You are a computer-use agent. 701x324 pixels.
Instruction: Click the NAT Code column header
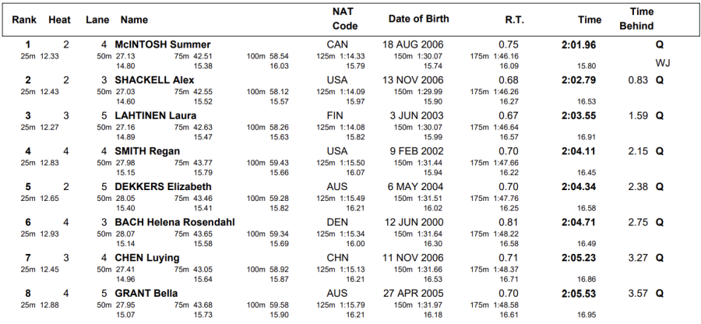coord(344,19)
